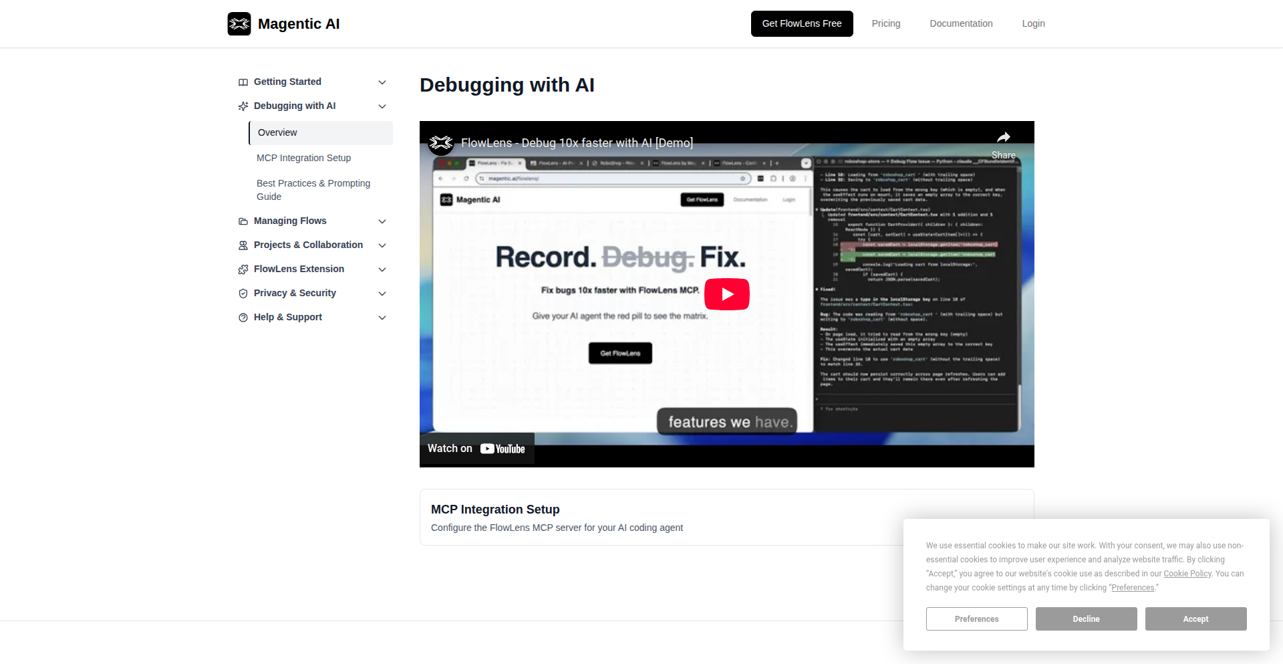Expand the Managing Flows section

[382, 221]
